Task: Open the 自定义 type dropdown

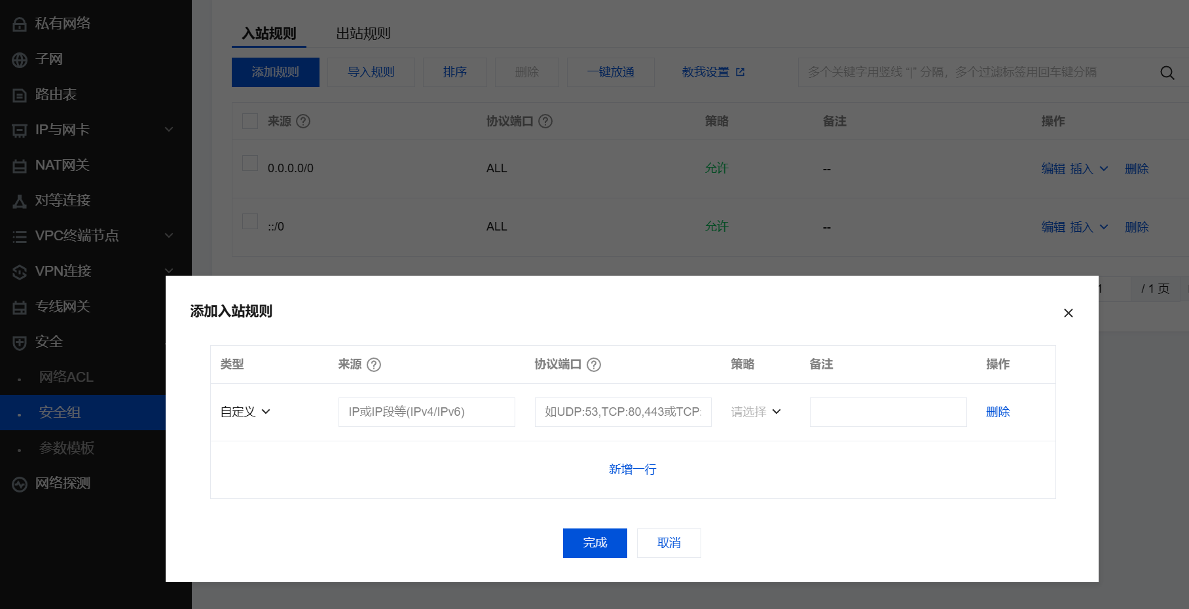Action: 246,412
